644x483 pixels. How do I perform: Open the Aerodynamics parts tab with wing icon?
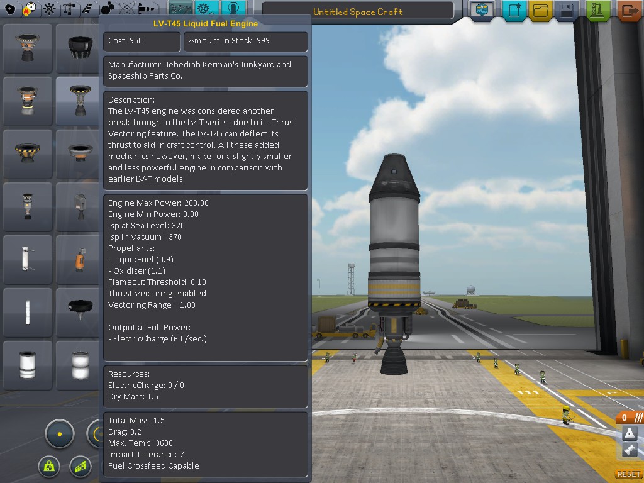point(87,9)
